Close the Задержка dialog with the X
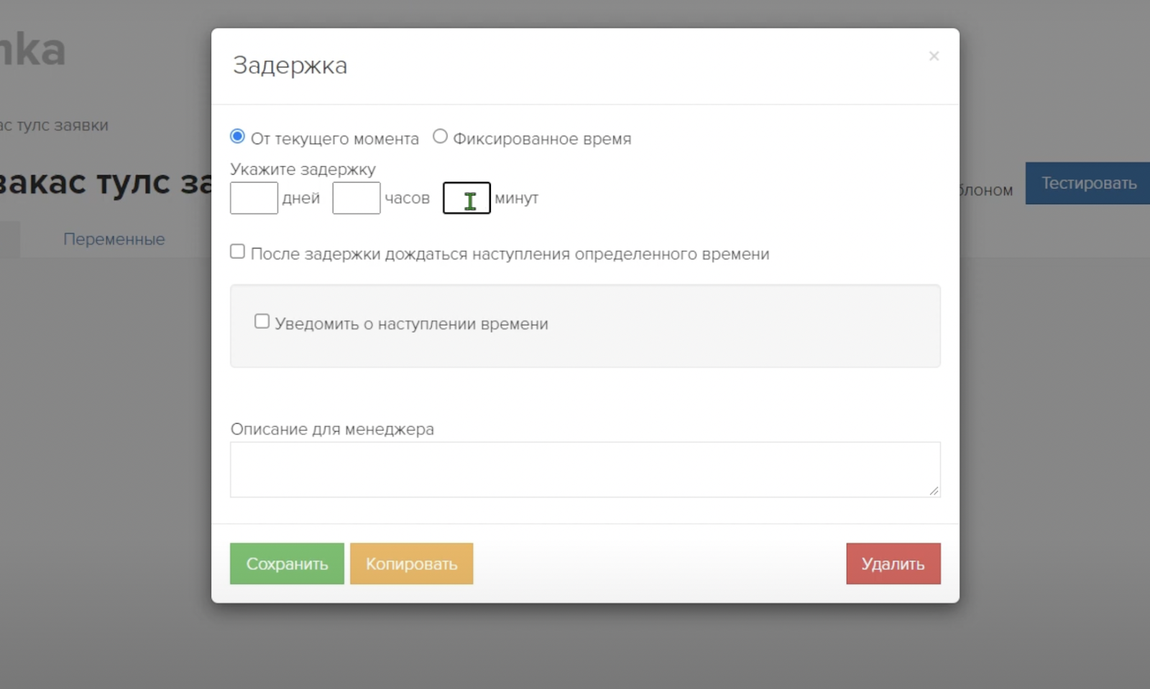Screen dimensions: 1150x689 point(934,56)
